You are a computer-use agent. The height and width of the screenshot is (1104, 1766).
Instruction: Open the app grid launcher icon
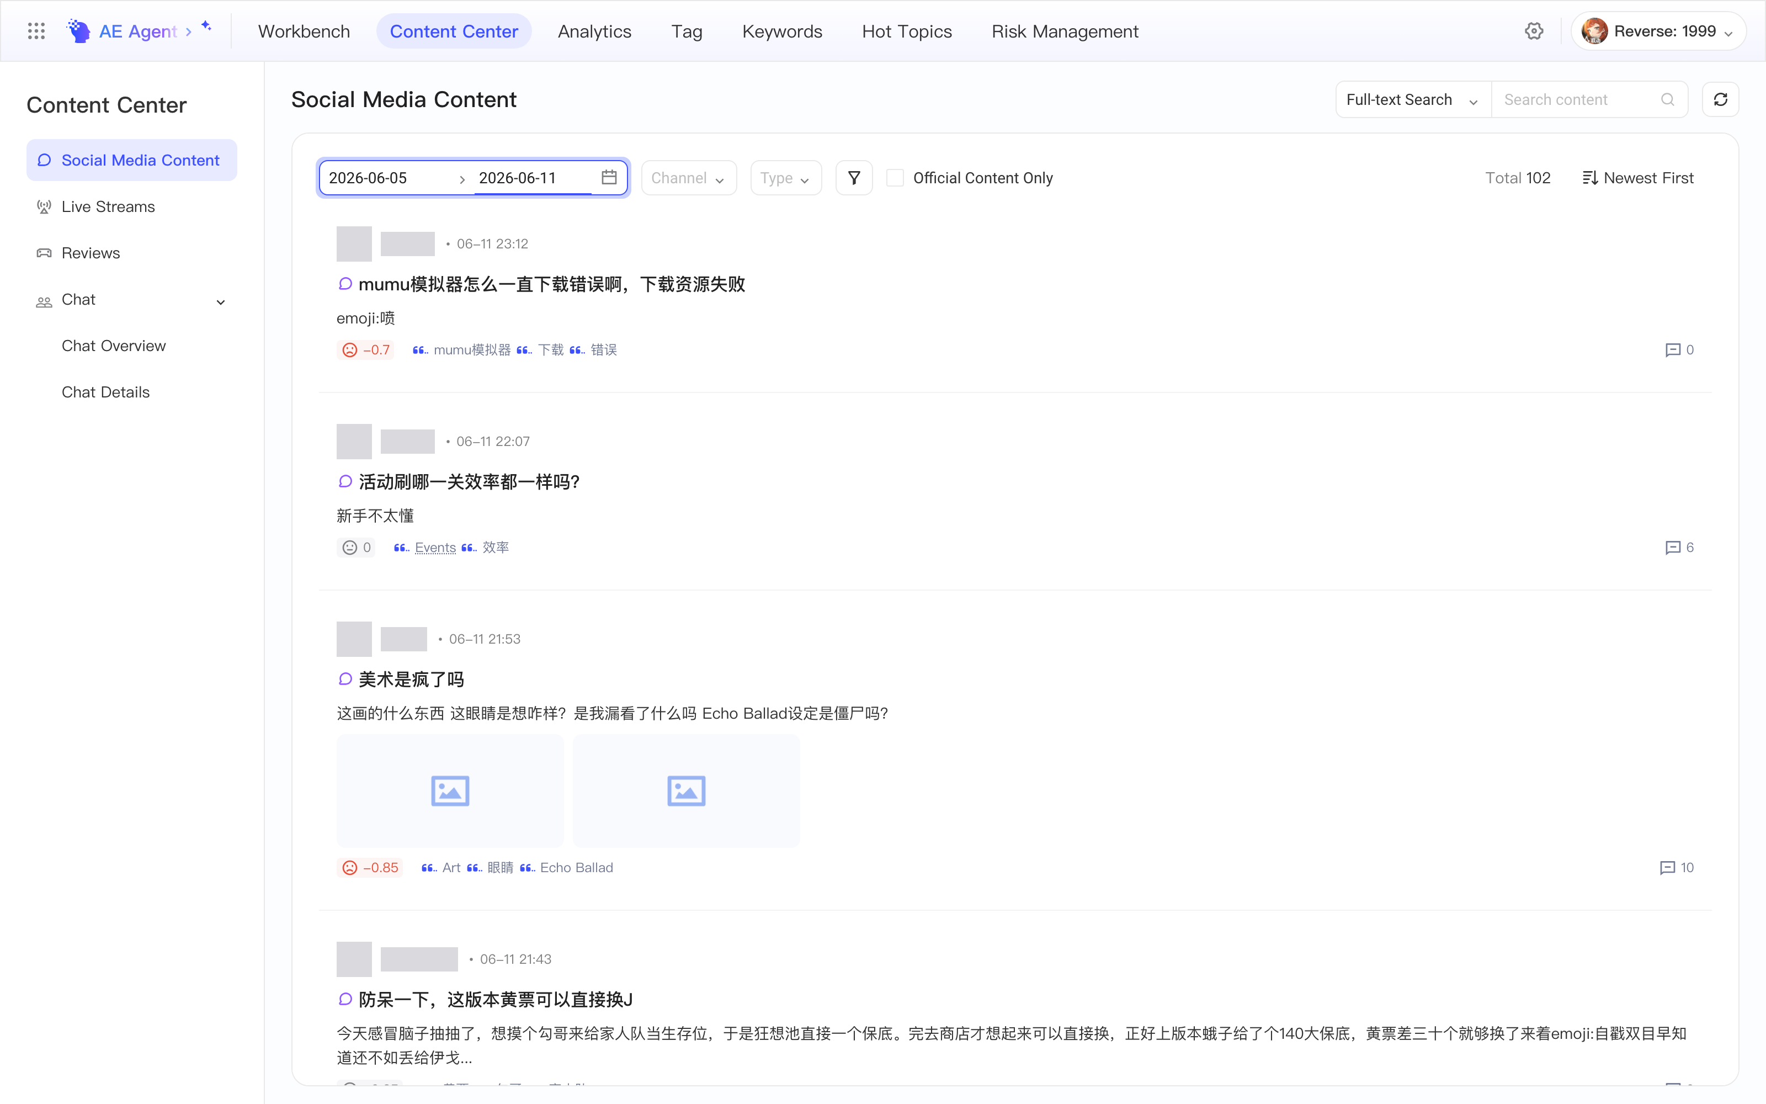tap(36, 31)
